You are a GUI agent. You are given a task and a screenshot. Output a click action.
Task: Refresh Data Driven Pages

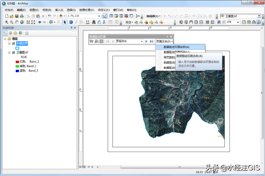(97, 41)
